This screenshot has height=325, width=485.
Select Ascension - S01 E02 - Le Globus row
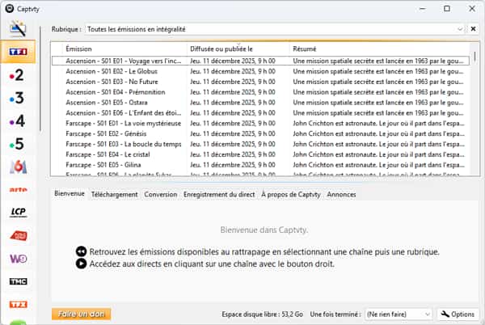[260, 71]
